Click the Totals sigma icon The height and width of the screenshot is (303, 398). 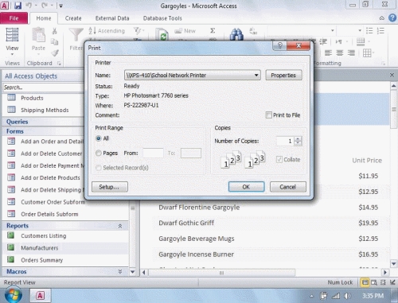pos(213,31)
